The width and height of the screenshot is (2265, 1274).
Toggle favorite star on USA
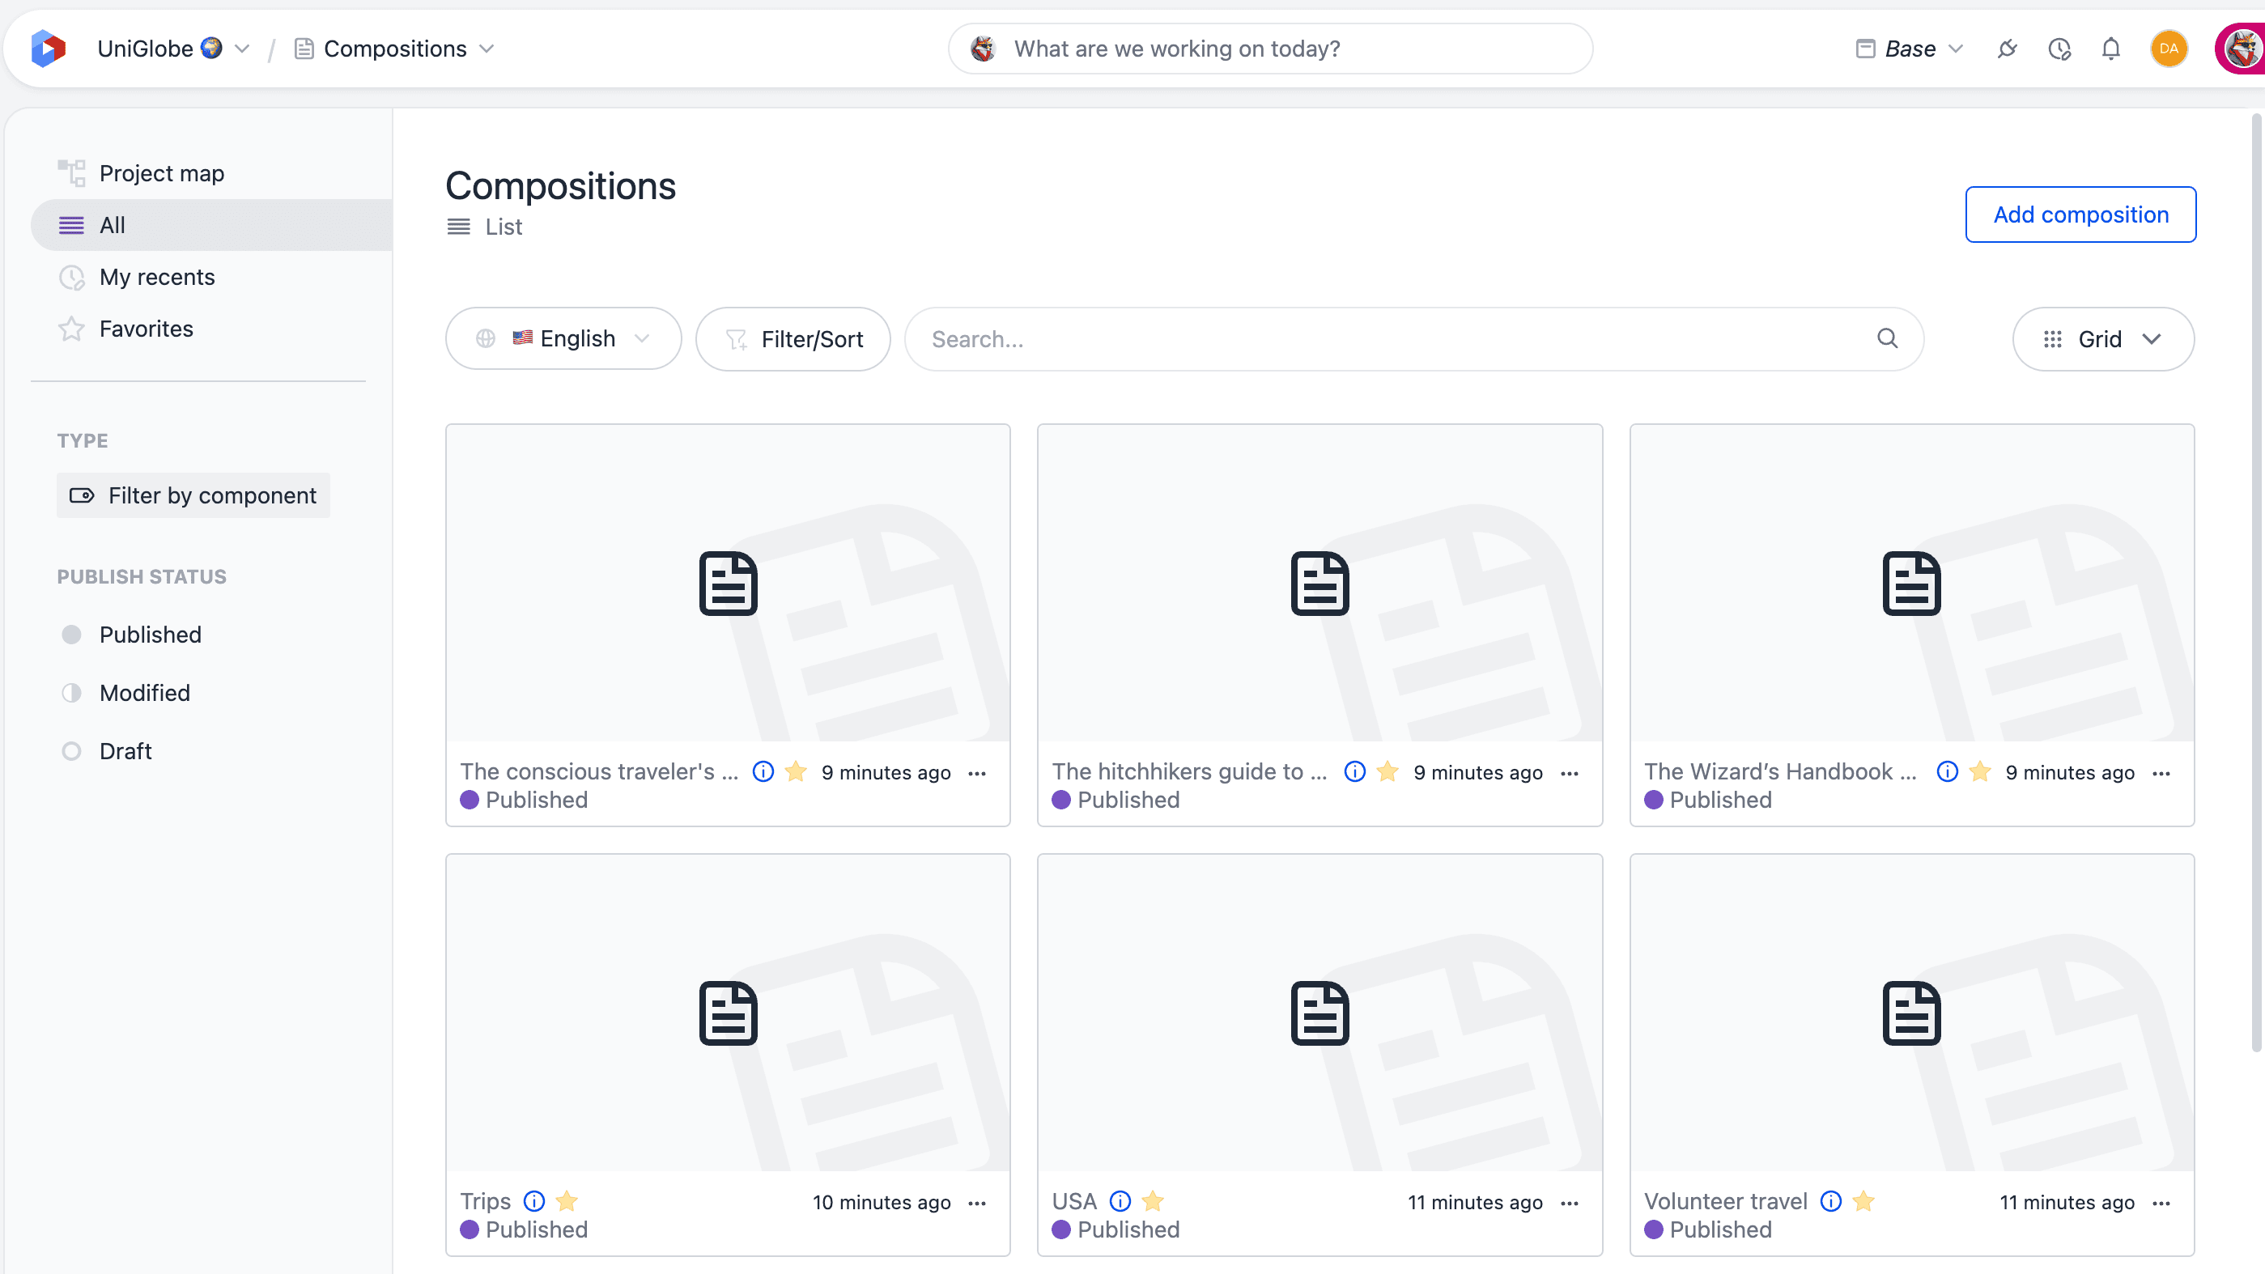click(x=1153, y=1201)
